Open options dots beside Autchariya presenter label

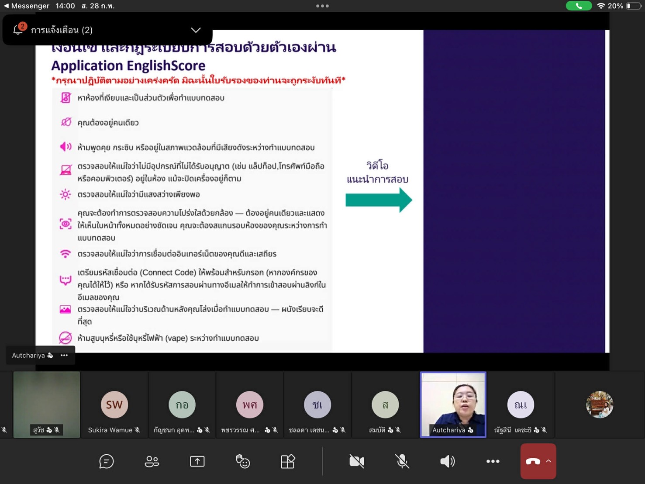click(64, 355)
